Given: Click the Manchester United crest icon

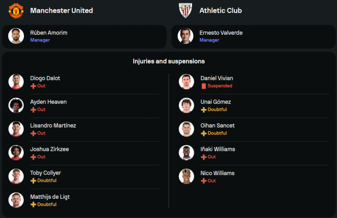Looking at the screenshot, I should pyautogui.click(x=16, y=10).
